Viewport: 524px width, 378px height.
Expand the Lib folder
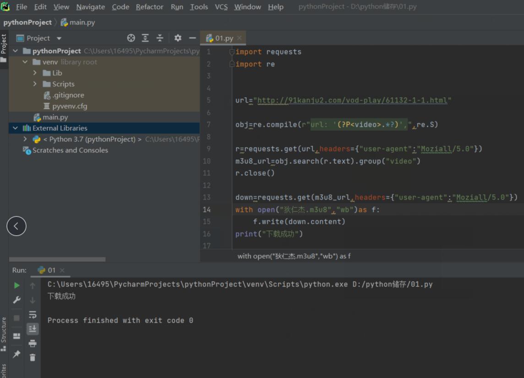click(x=35, y=73)
